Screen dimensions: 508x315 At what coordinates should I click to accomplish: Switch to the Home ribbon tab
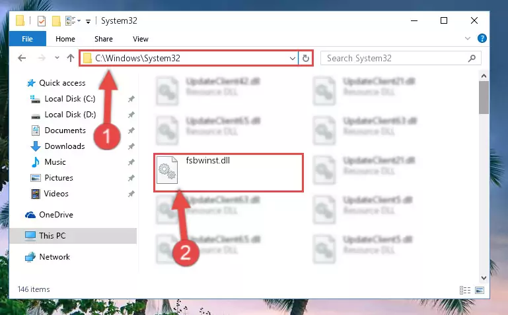(x=65, y=39)
